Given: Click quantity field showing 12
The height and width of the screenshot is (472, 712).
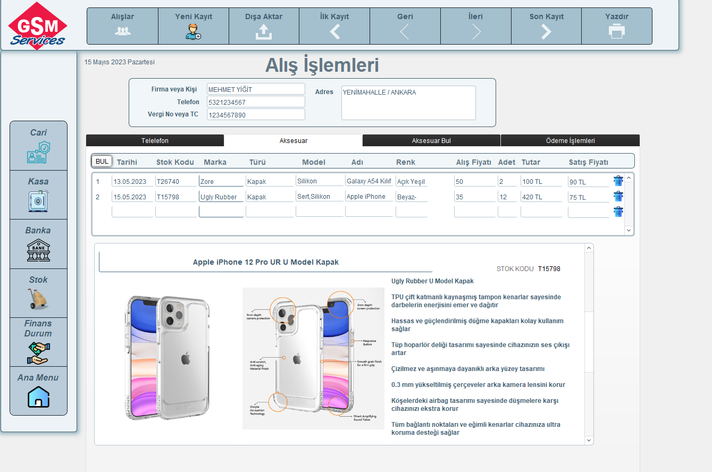Looking at the screenshot, I should click(x=507, y=197).
